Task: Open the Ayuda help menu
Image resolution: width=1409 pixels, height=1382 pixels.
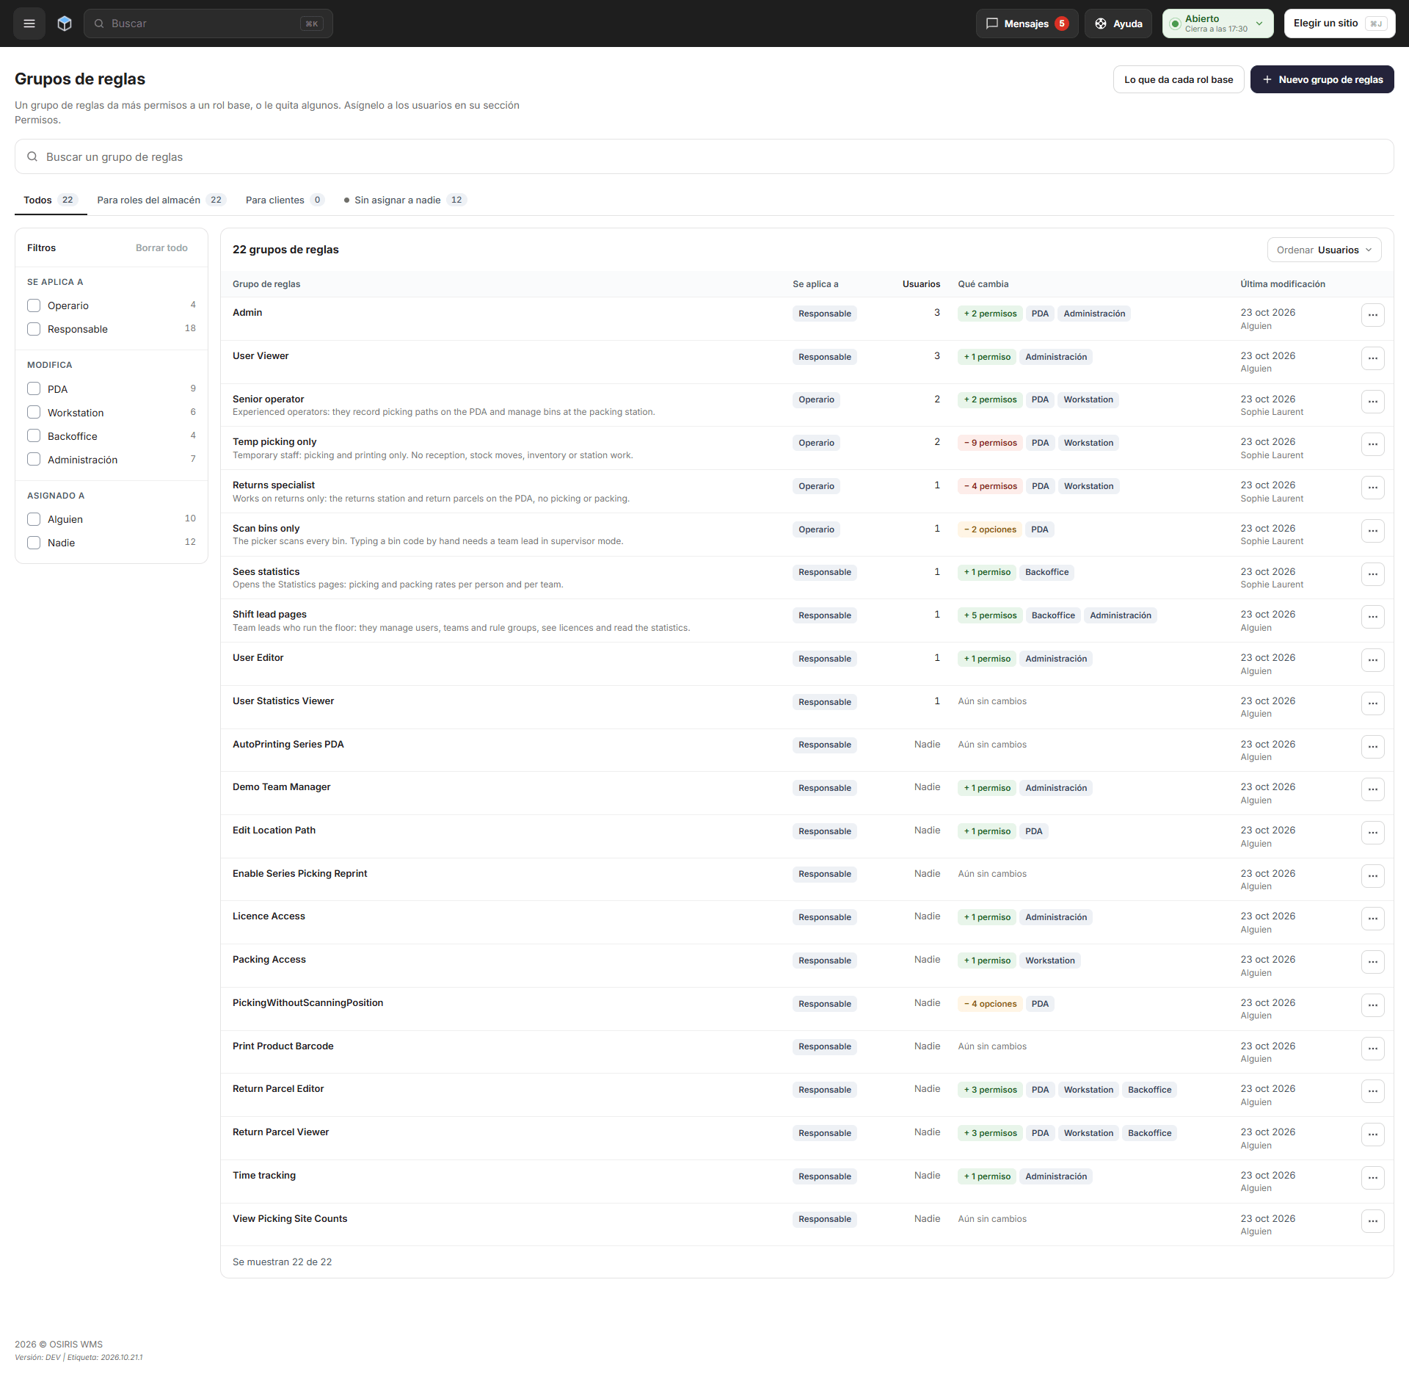Action: click(1118, 23)
